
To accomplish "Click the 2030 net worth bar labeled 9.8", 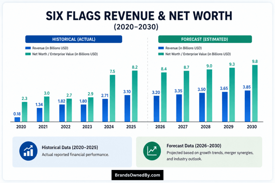I will point(255,94).
